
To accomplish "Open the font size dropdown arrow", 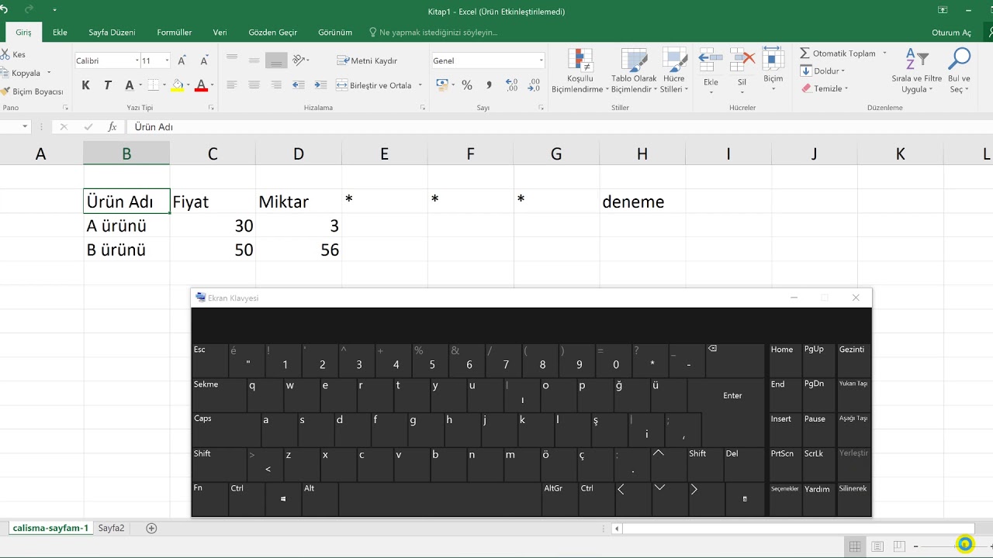I will tap(167, 60).
